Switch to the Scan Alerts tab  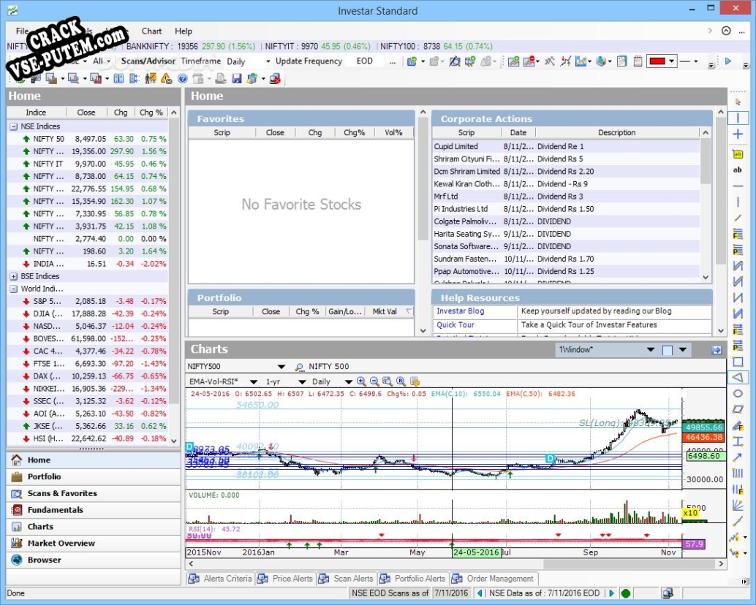tap(346, 579)
